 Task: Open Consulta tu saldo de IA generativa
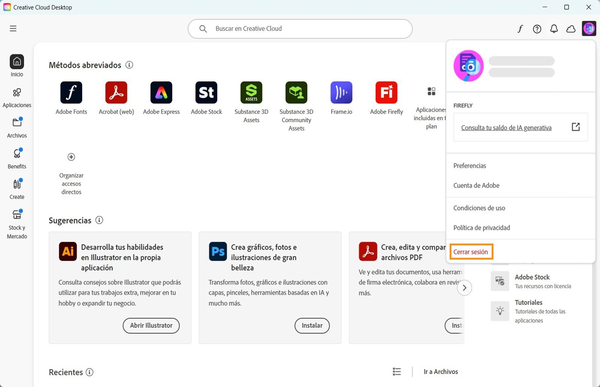[x=506, y=128]
